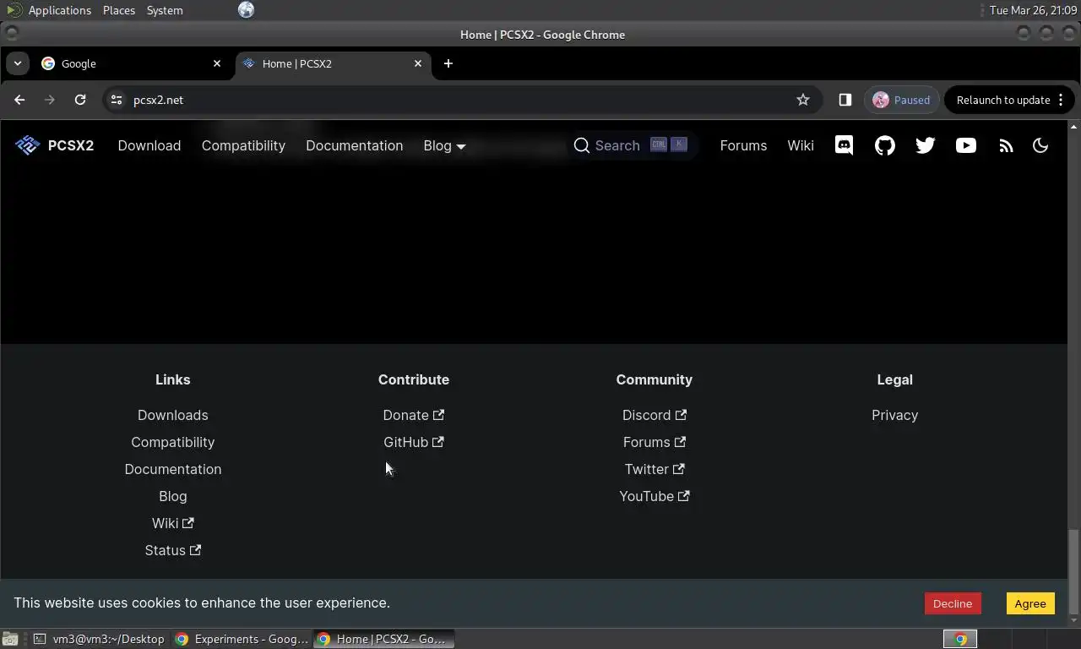This screenshot has height=649, width=1081.
Task: Click the show desktop icon in taskbar
Action: (9, 639)
